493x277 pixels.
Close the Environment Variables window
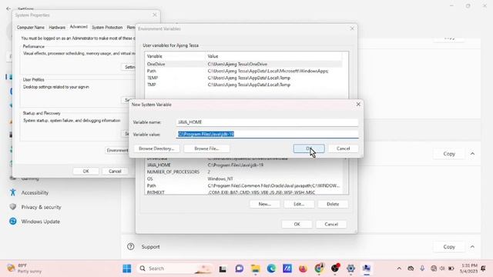pos(352,28)
